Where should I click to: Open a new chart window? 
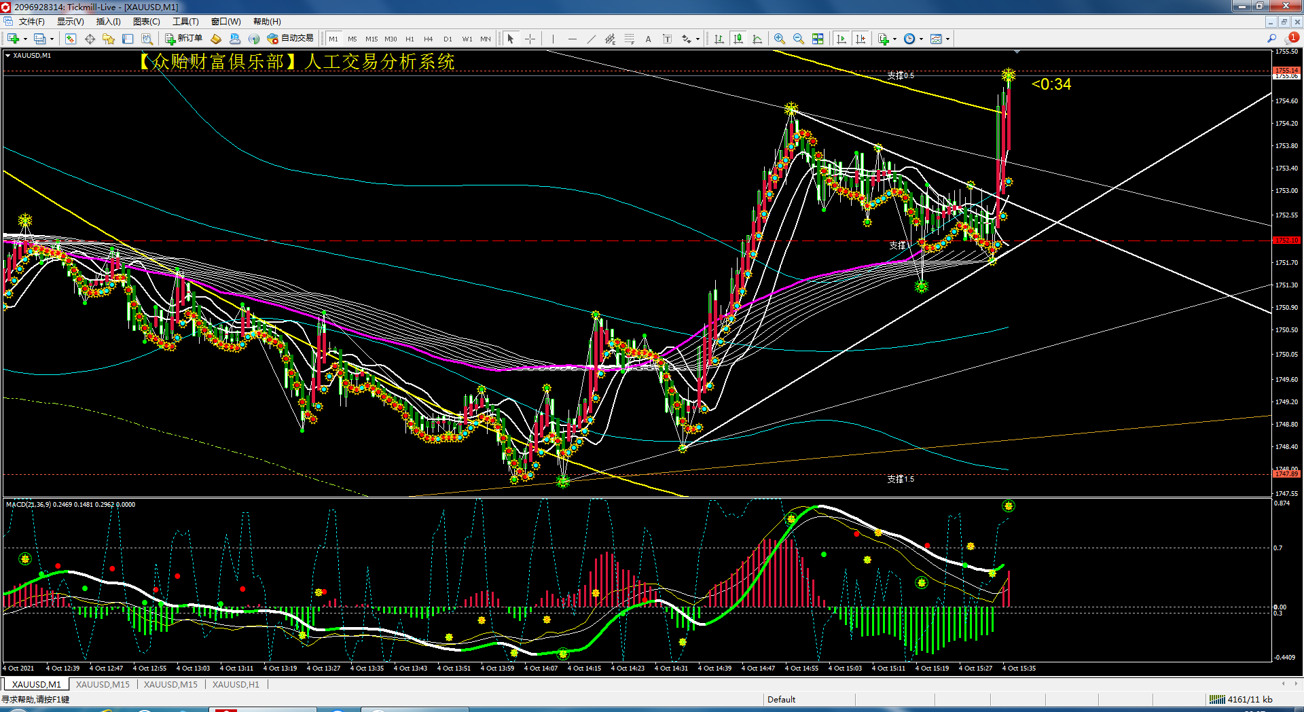[x=13, y=39]
